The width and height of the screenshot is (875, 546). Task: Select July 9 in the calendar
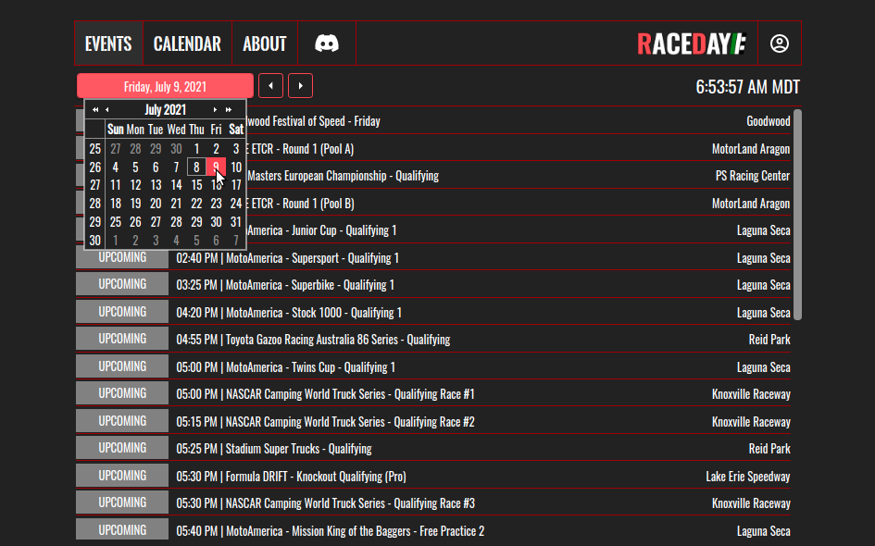pos(216,167)
